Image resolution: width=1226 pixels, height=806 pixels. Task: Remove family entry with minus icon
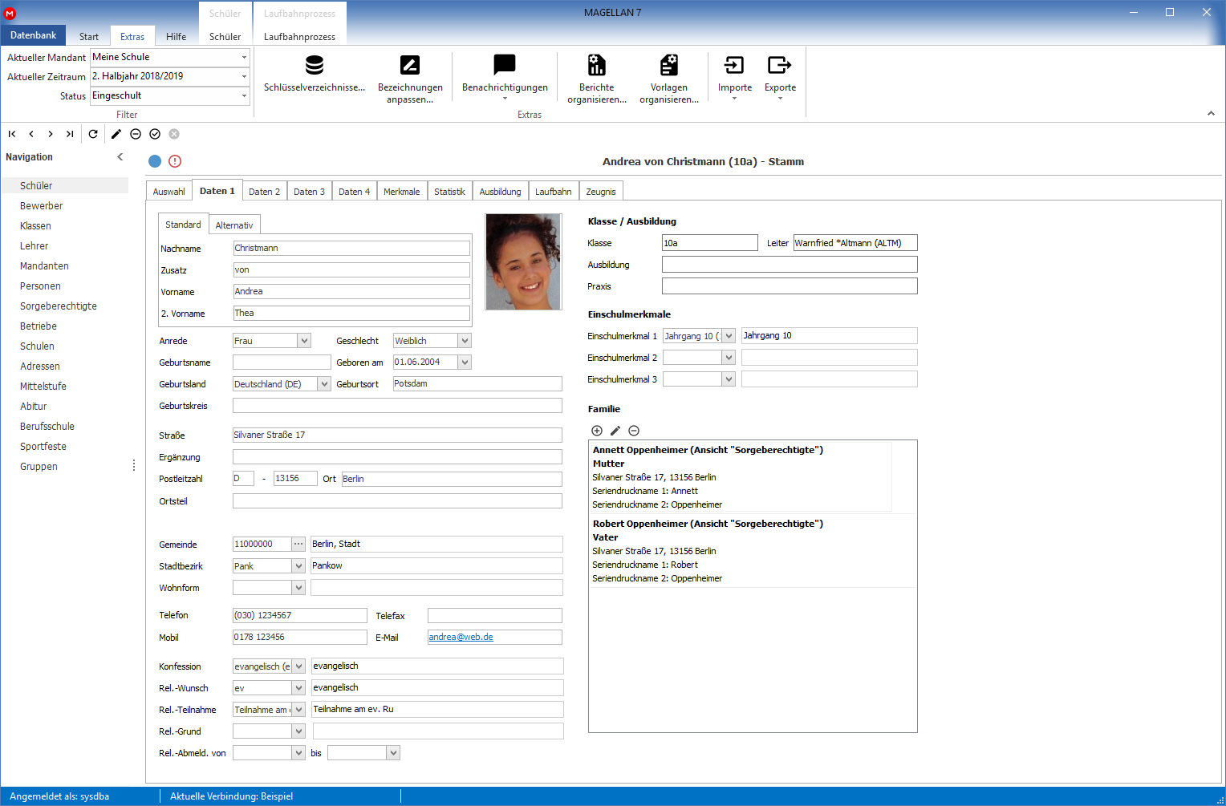point(634,431)
